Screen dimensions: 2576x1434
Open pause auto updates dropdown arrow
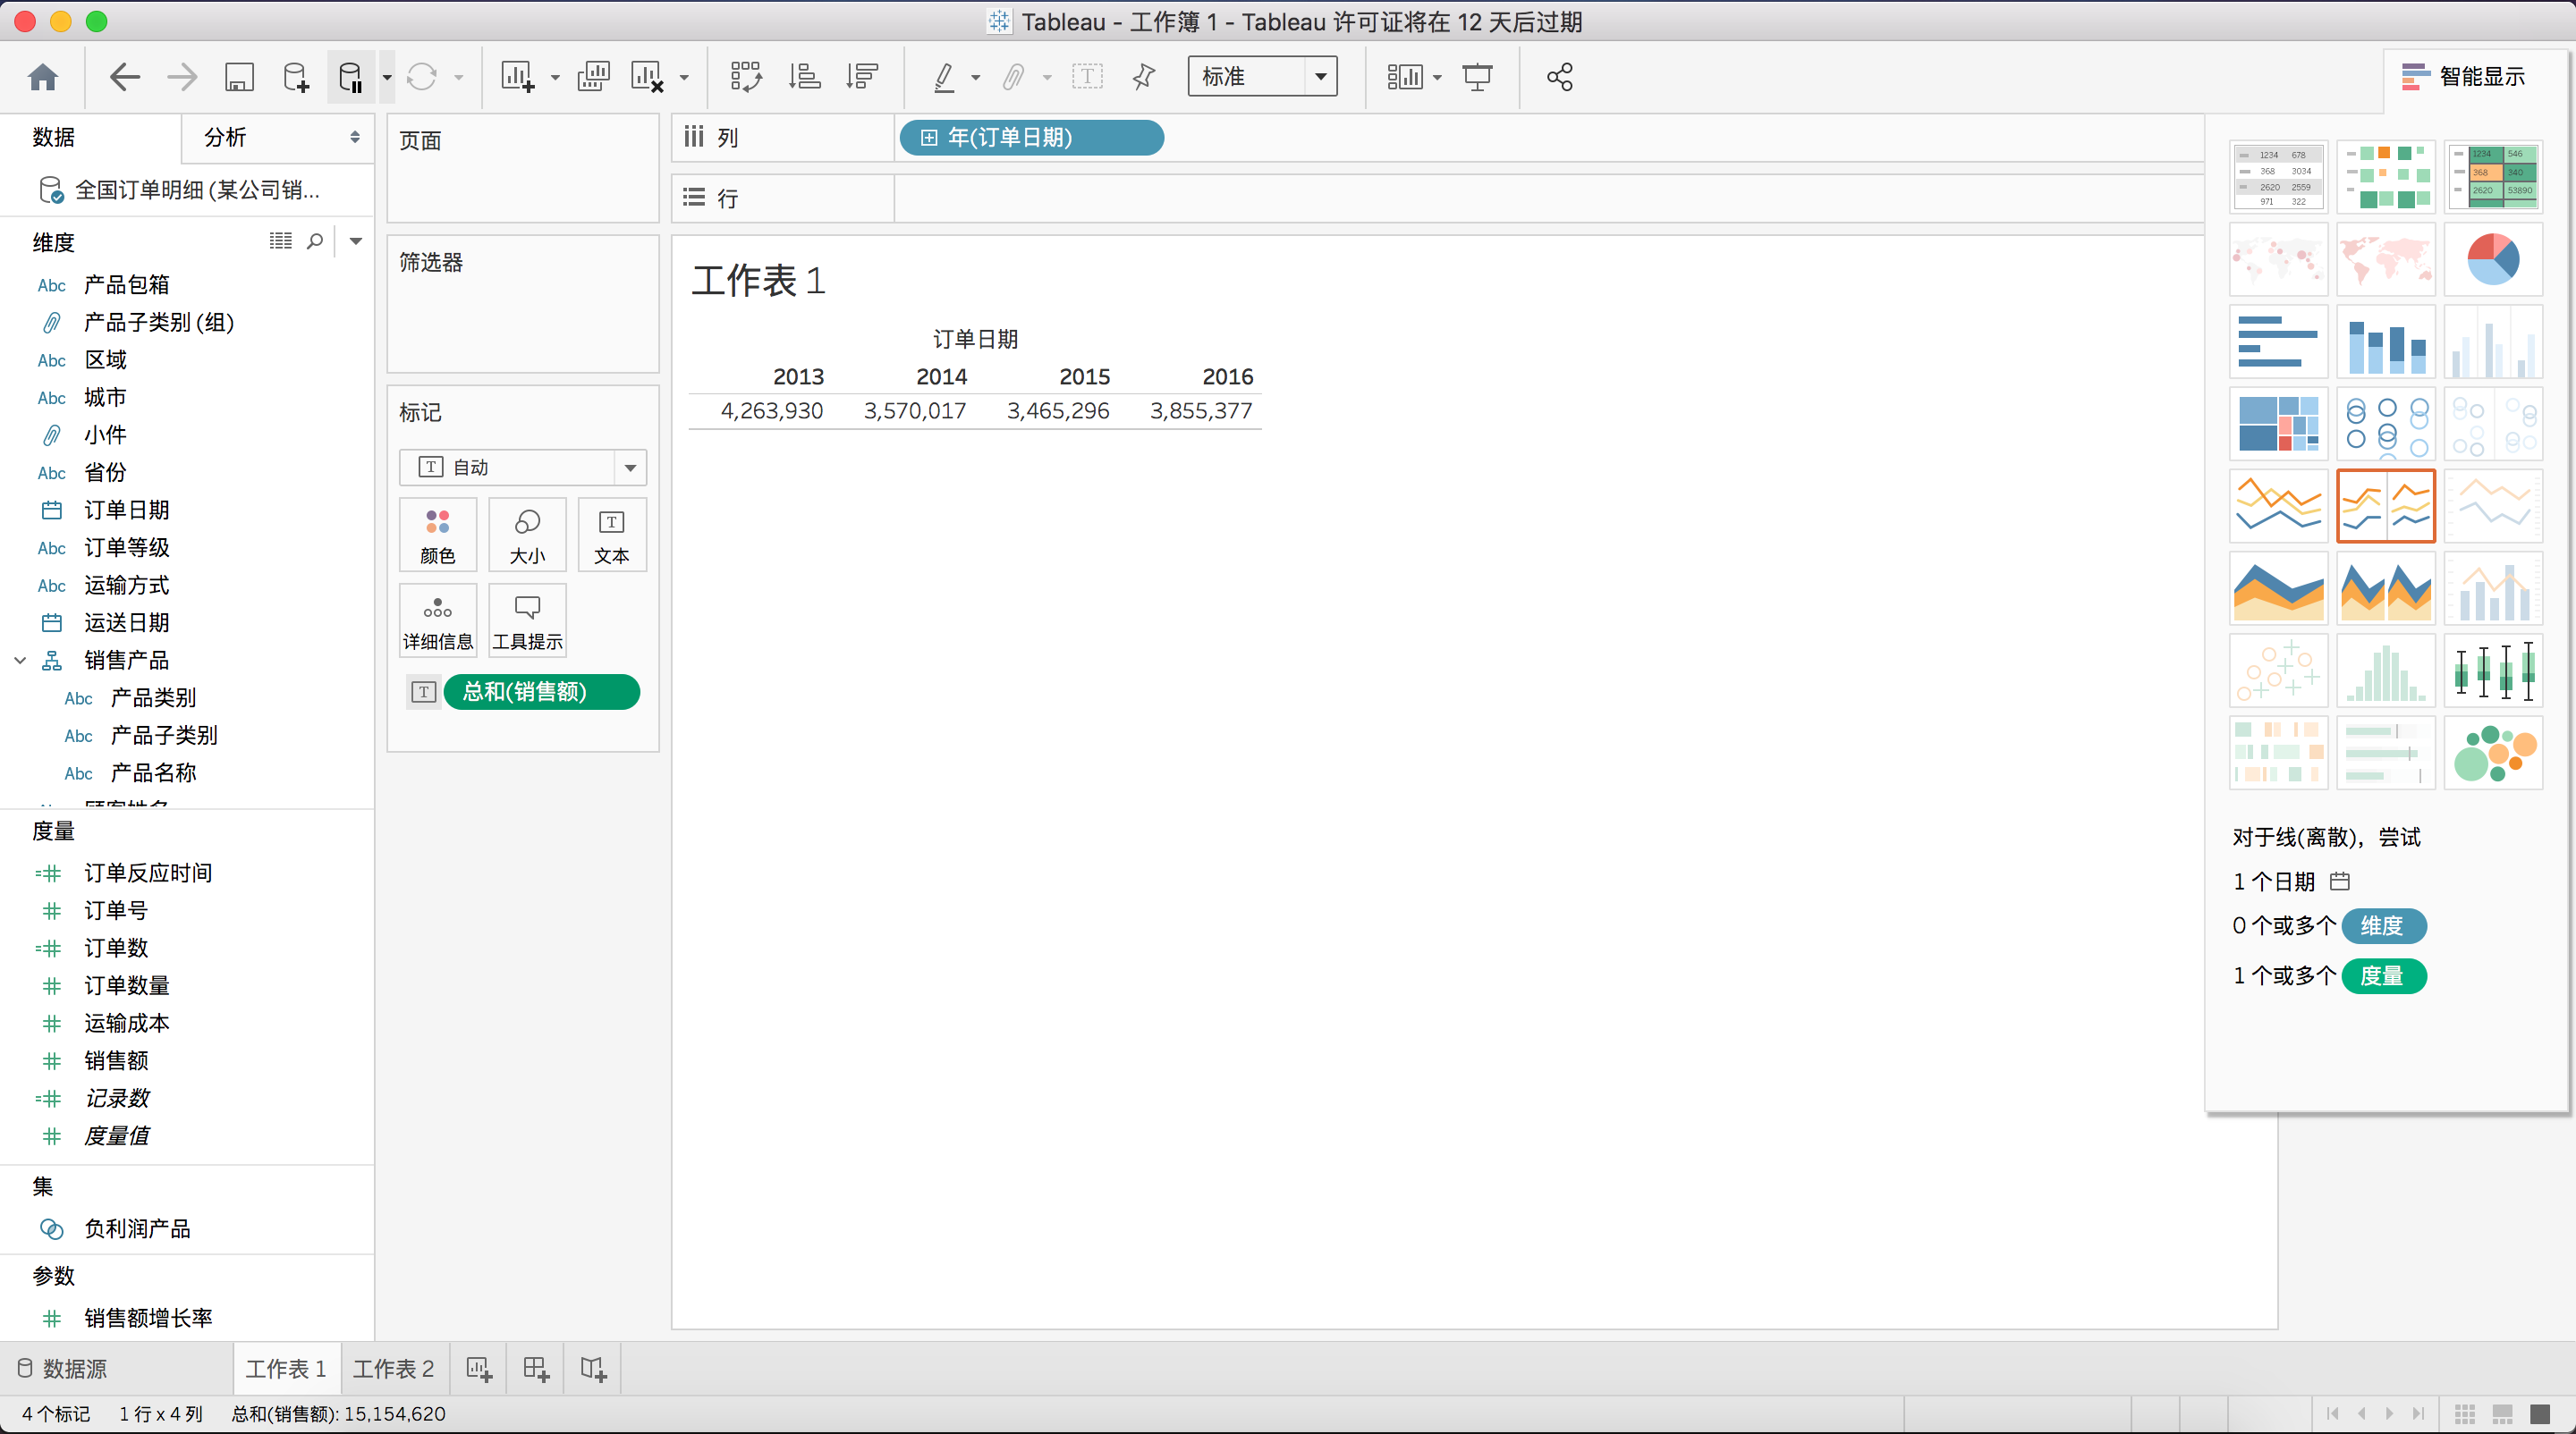click(x=386, y=77)
